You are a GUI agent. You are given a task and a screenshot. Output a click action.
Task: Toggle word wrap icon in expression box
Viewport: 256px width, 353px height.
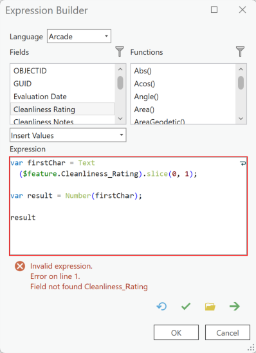[x=242, y=163]
